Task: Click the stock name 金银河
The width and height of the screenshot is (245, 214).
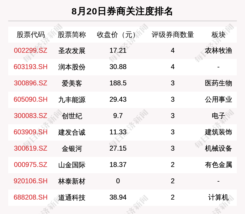Action: (72, 148)
